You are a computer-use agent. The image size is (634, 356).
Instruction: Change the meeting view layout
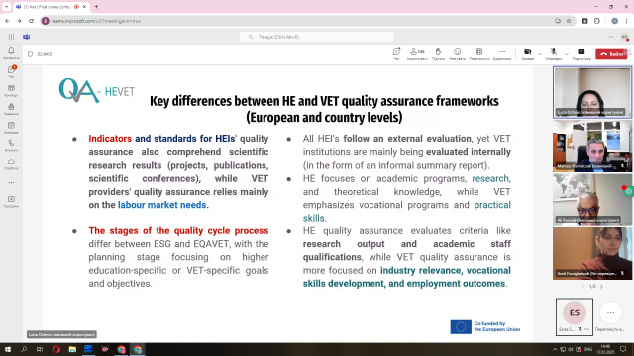[x=479, y=54]
